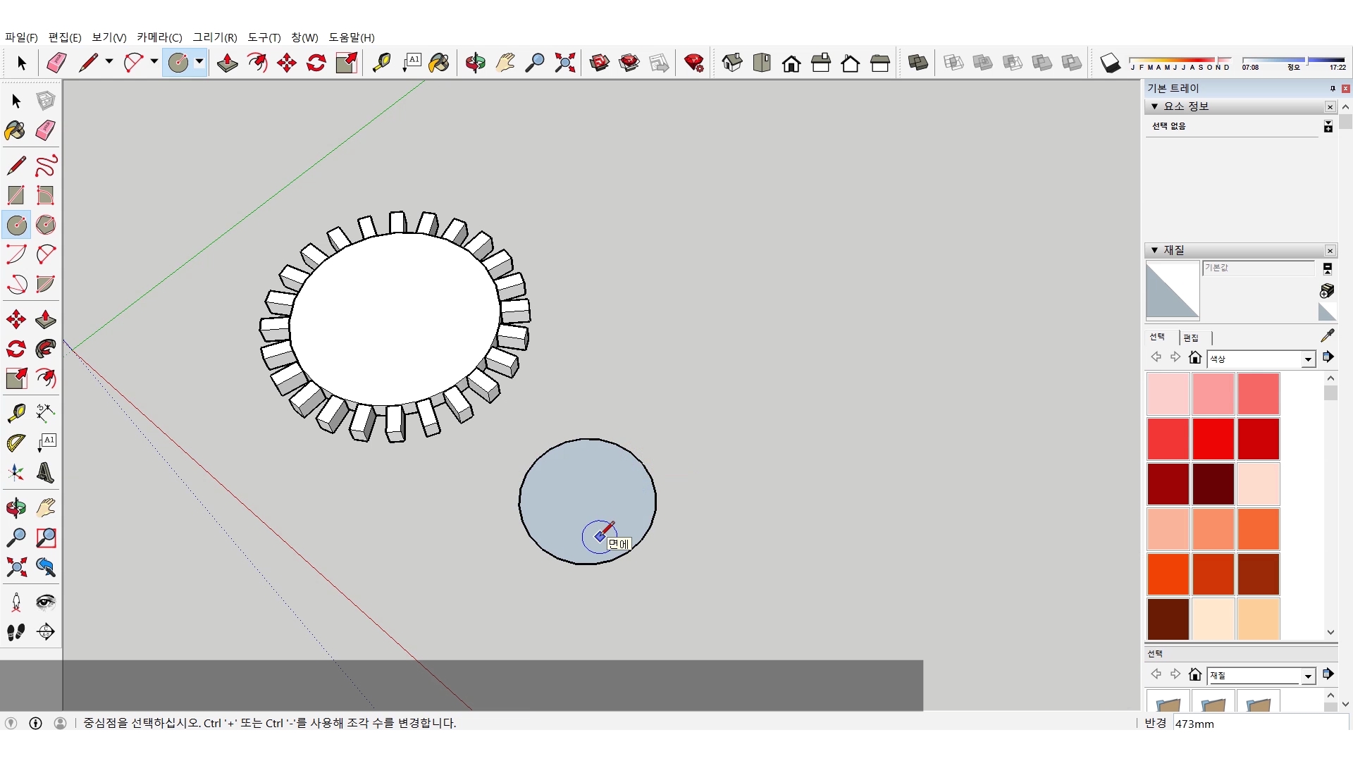Toggle shadows display icon
Screen dimensions: 1353x761
point(1110,63)
